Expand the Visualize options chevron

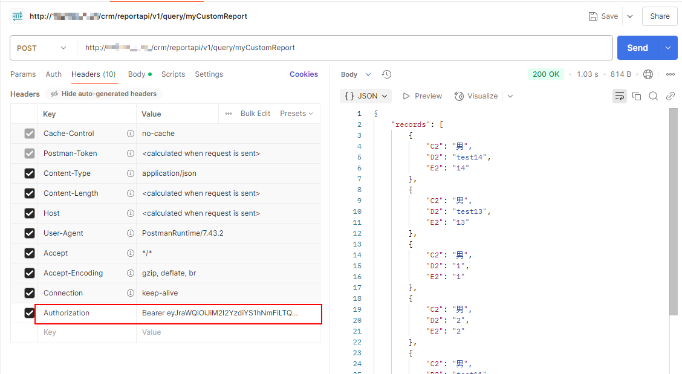click(x=510, y=96)
